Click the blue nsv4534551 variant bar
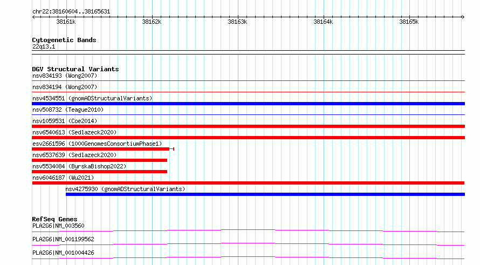The image size is (480, 265). pos(248,104)
